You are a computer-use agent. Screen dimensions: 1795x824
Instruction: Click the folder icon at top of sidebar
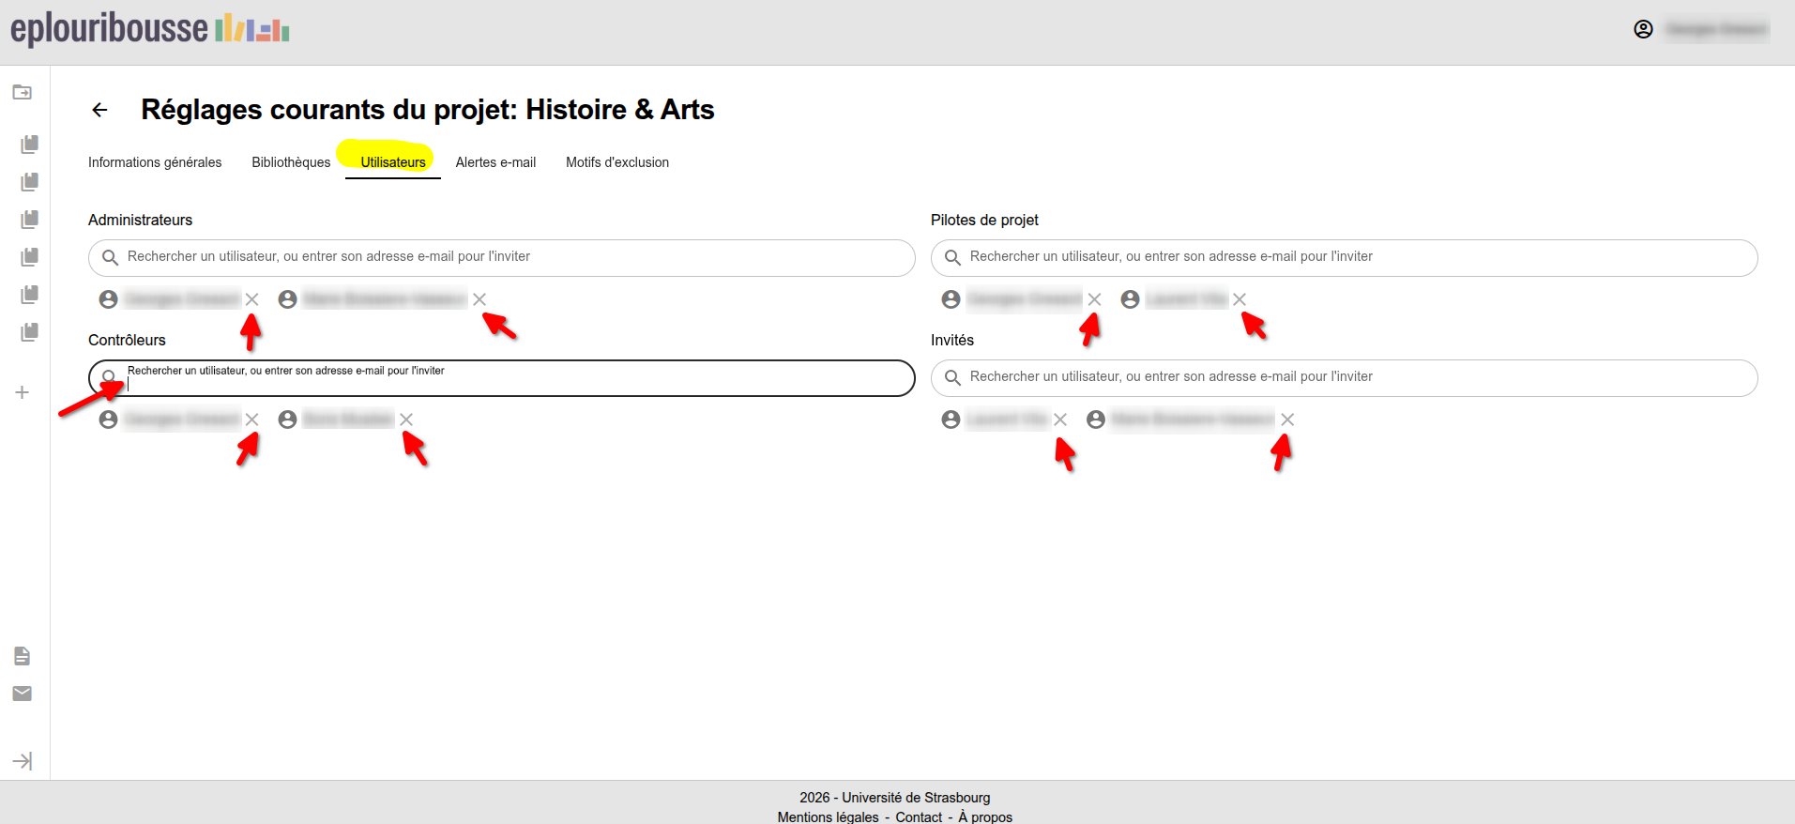point(23,92)
